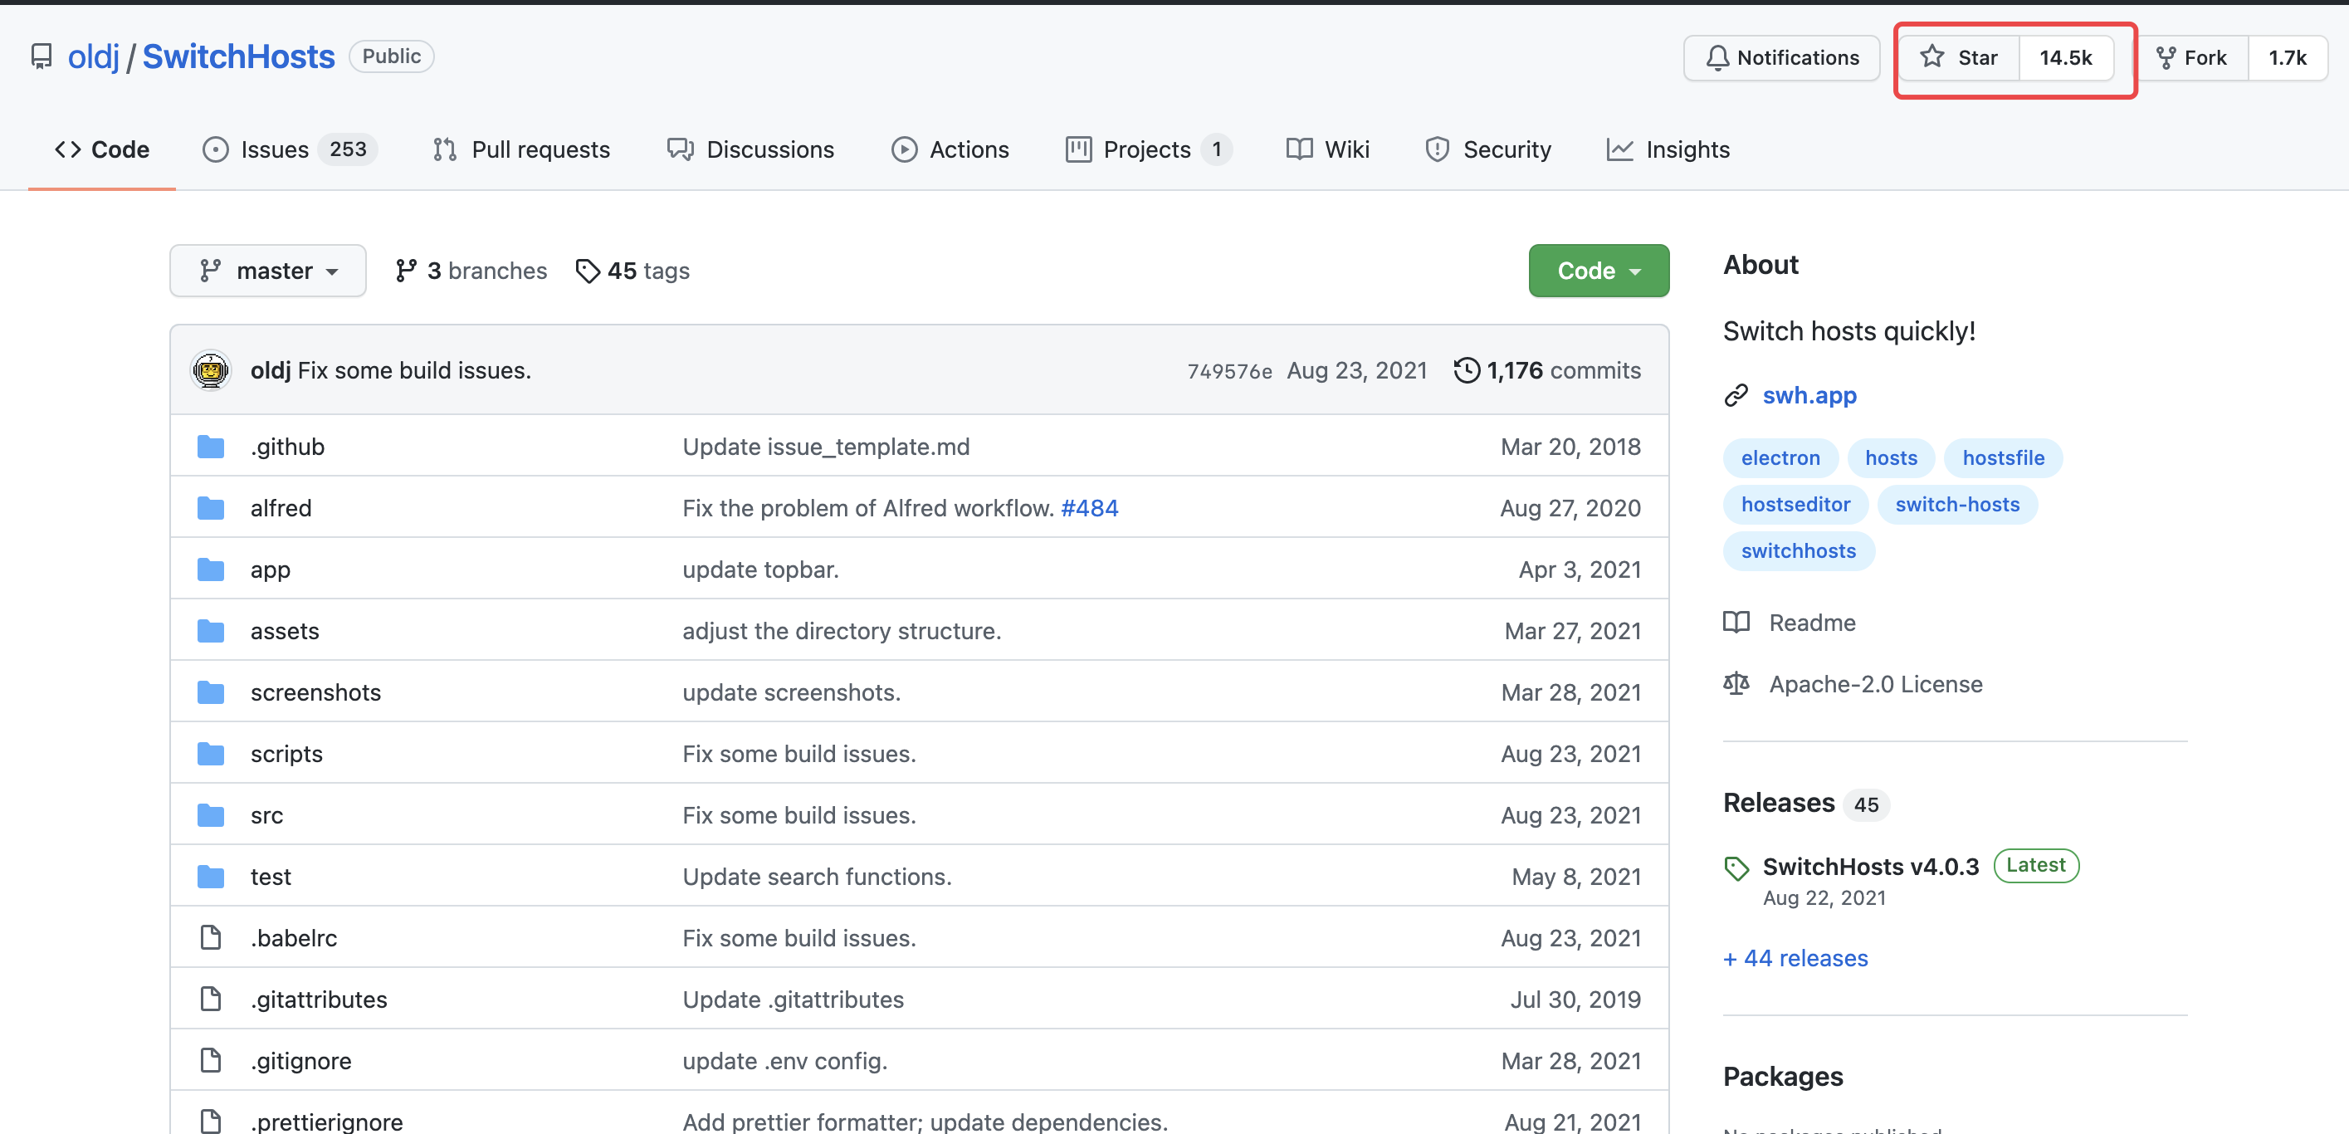This screenshot has width=2349, height=1134.
Task: Expand the master branch dropdown
Action: [x=268, y=271]
